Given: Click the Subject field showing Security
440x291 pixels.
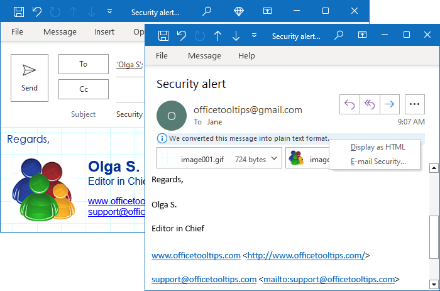Looking at the screenshot, I should coord(130,114).
